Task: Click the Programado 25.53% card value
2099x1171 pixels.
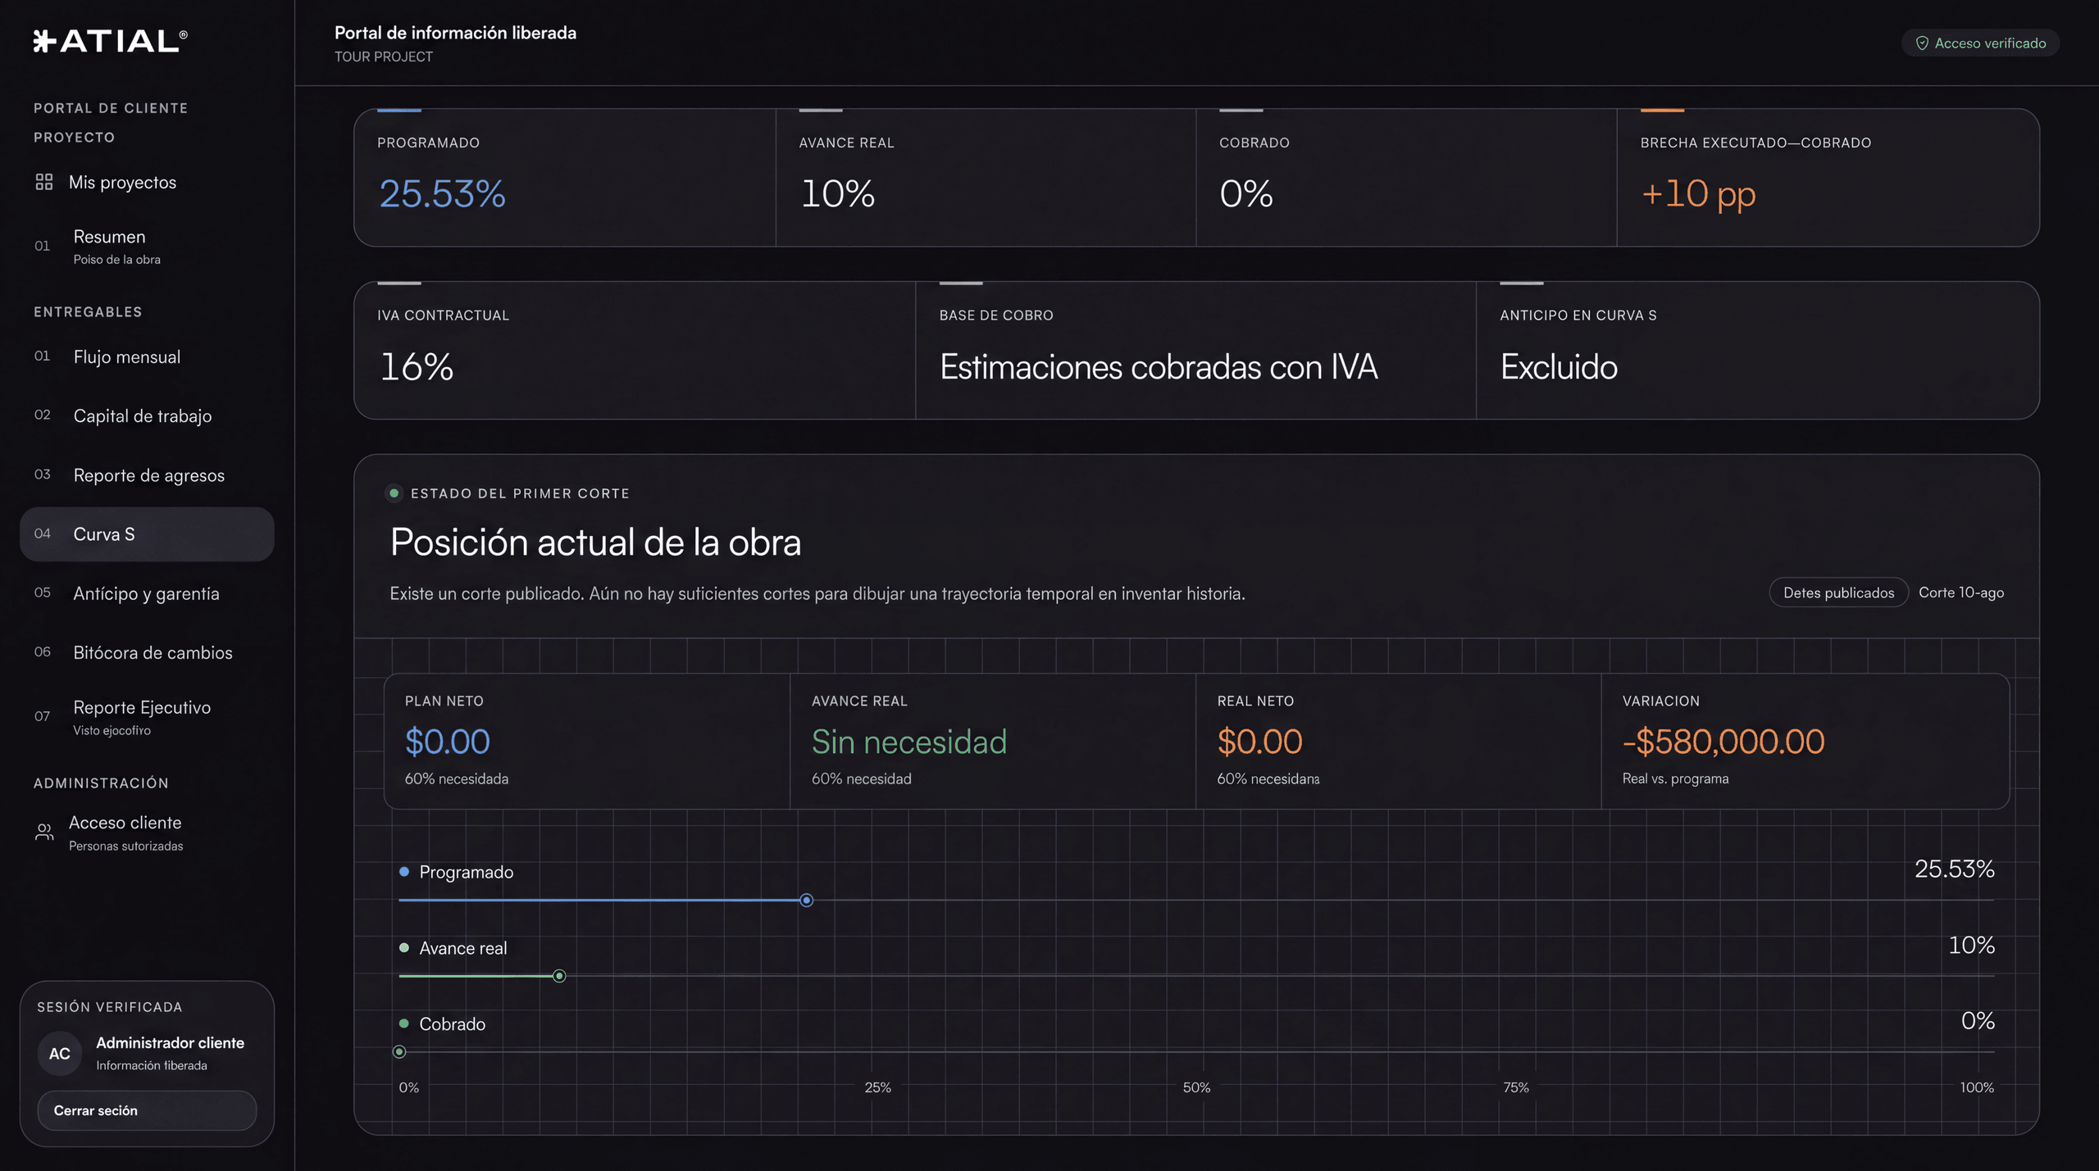Action: point(442,194)
